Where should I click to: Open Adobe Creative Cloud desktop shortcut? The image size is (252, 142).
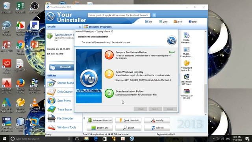(x=7, y=66)
